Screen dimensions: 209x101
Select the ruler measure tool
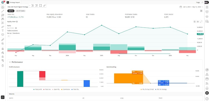point(3,39)
